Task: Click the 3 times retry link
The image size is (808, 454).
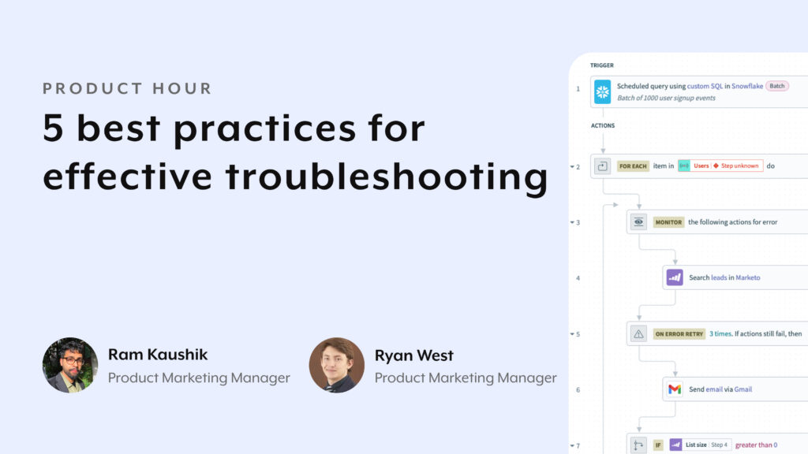Action: 720,333
